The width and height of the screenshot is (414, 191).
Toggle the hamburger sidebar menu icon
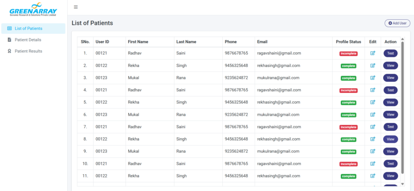(x=76, y=7)
